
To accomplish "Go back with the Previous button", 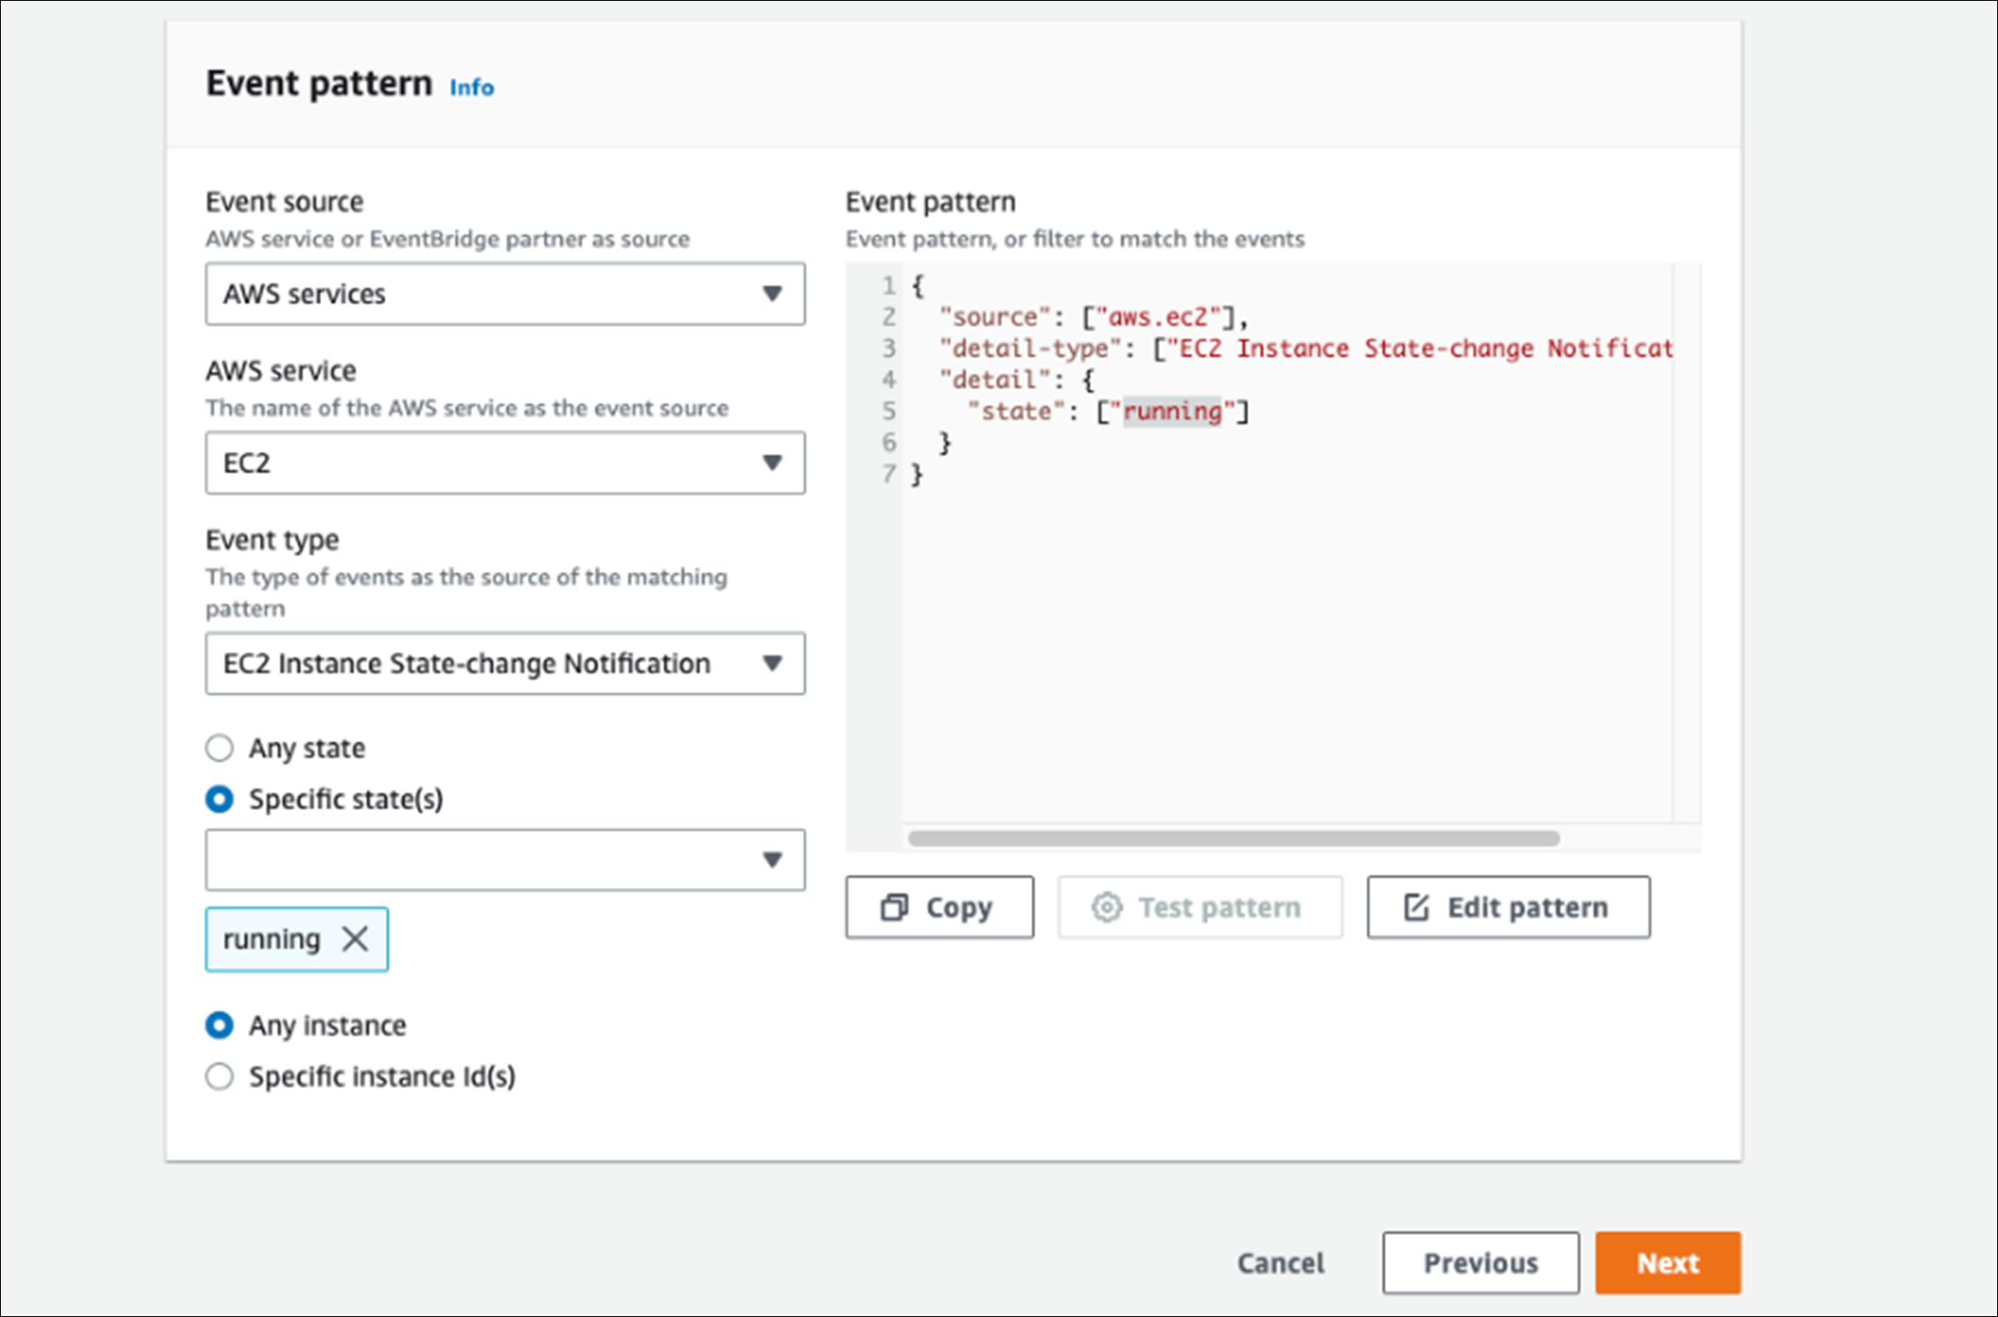I will (x=1480, y=1262).
